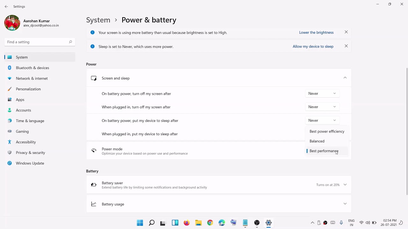The width and height of the screenshot is (408, 229).
Task: Expand the Battery saver section
Action: [x=345, y=185]
